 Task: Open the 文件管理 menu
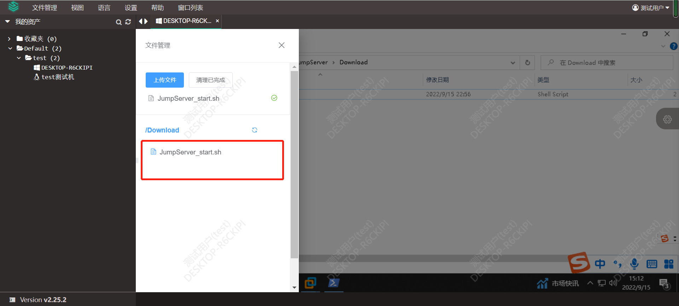[45, 8]
